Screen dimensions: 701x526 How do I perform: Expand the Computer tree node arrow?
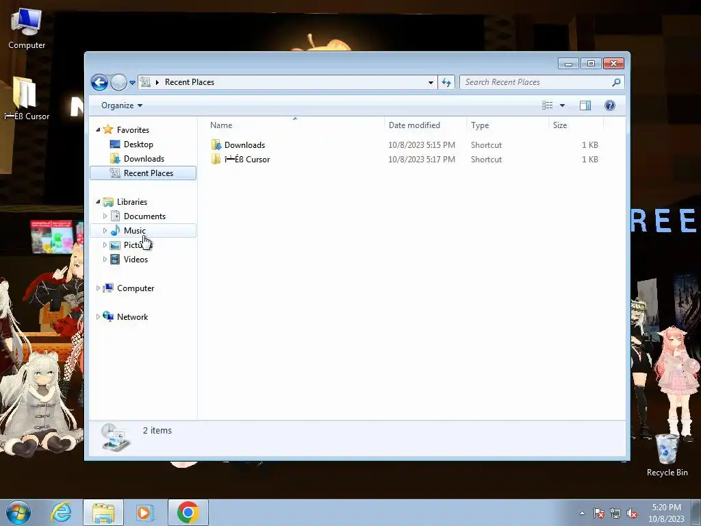click(98, 288)
